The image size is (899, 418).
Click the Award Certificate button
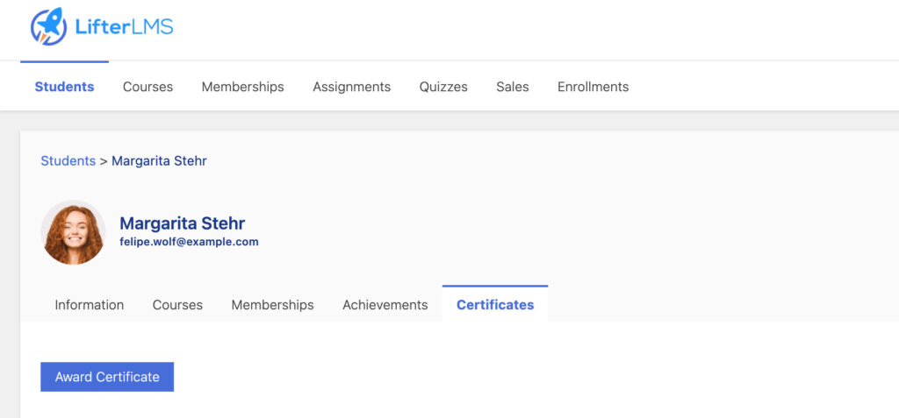107,377
